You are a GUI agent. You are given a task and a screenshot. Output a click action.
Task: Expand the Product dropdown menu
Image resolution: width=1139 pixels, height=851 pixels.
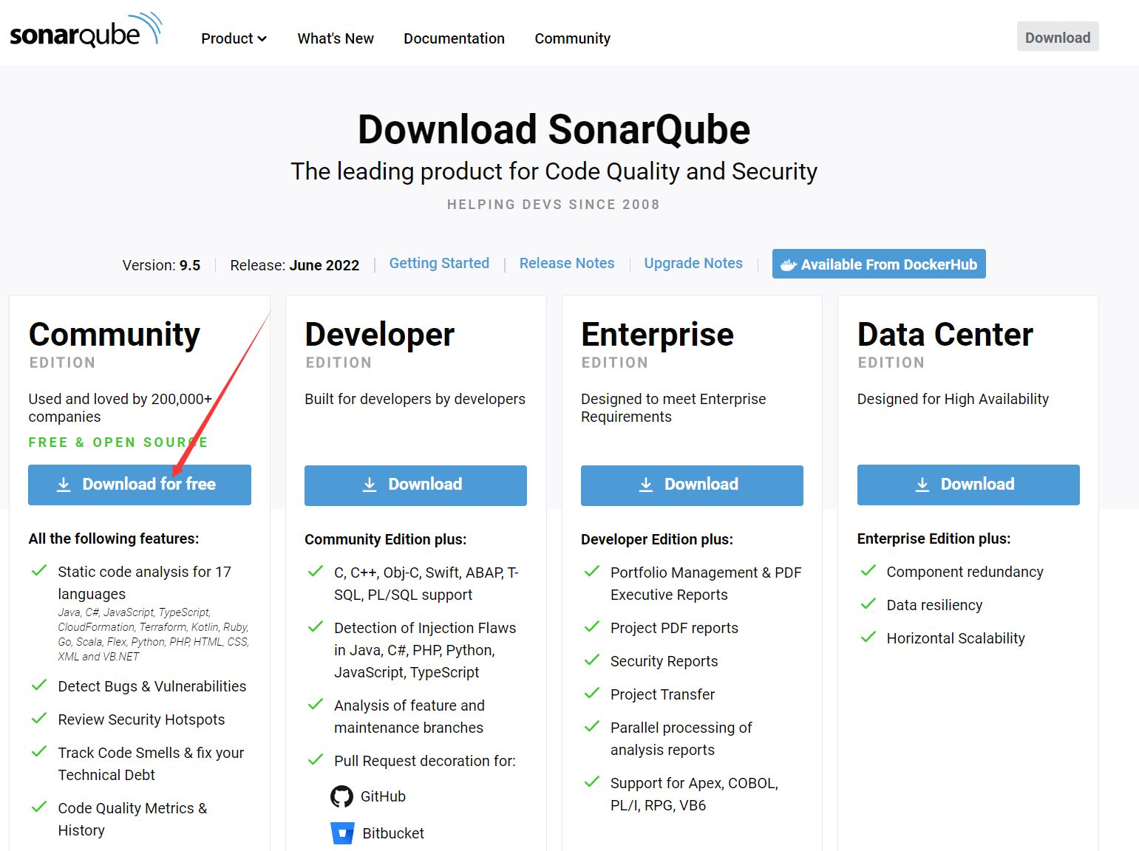pyautogui.click(x=234, y=38)
